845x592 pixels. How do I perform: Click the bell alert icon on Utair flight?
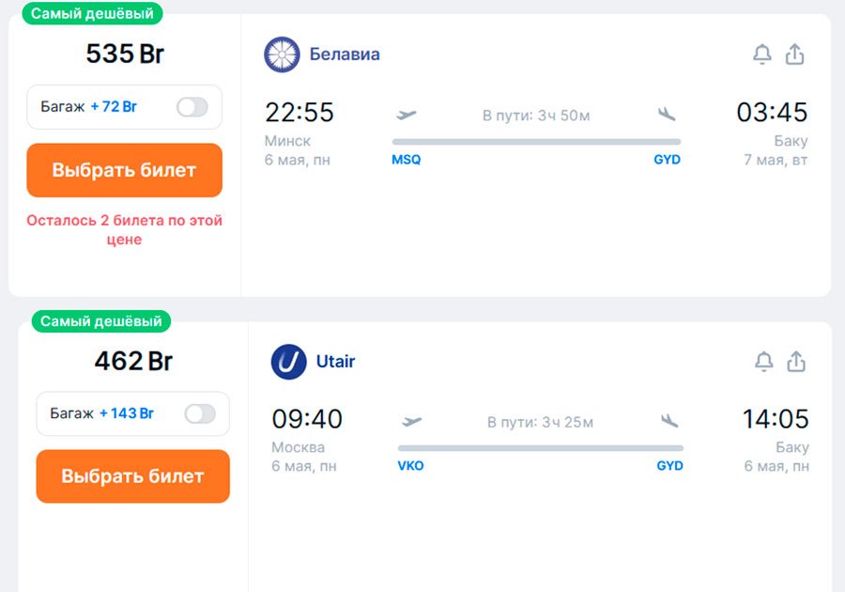(764, 361)
